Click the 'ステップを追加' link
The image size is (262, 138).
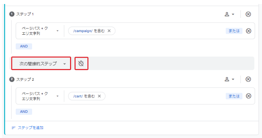click(27, 128)
